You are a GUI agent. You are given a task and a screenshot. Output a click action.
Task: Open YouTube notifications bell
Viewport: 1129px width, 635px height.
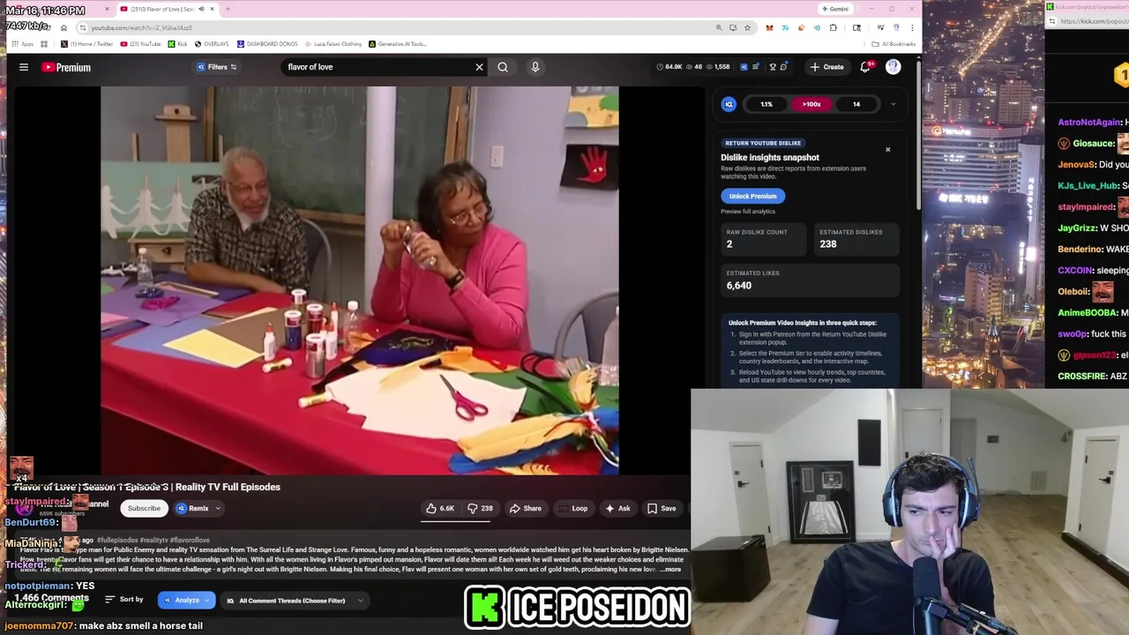[866, 67]
